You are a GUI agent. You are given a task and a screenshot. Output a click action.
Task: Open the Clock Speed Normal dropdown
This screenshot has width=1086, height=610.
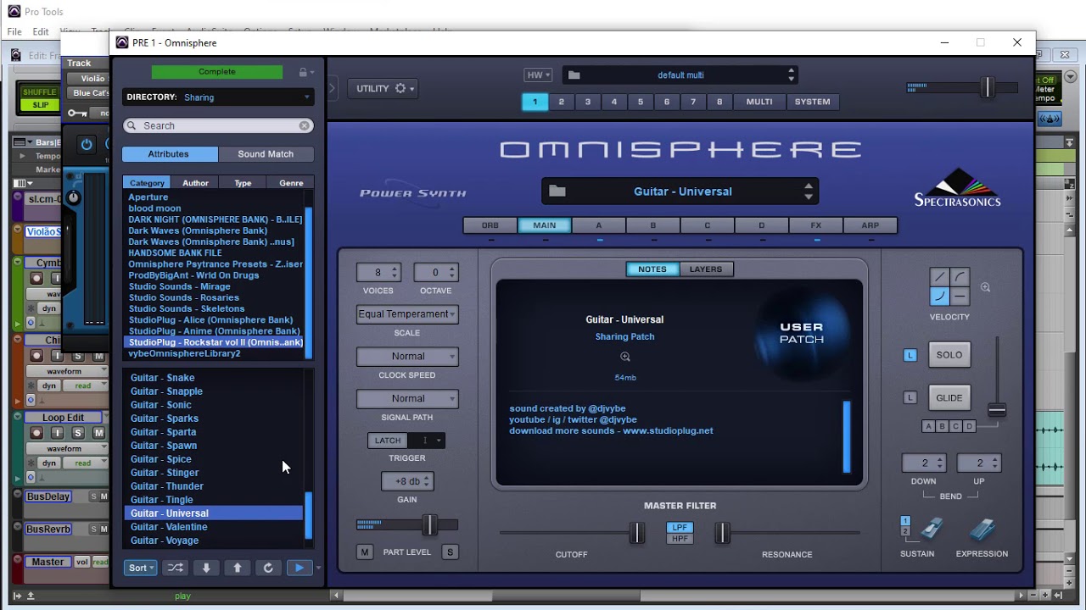(407, 357)
